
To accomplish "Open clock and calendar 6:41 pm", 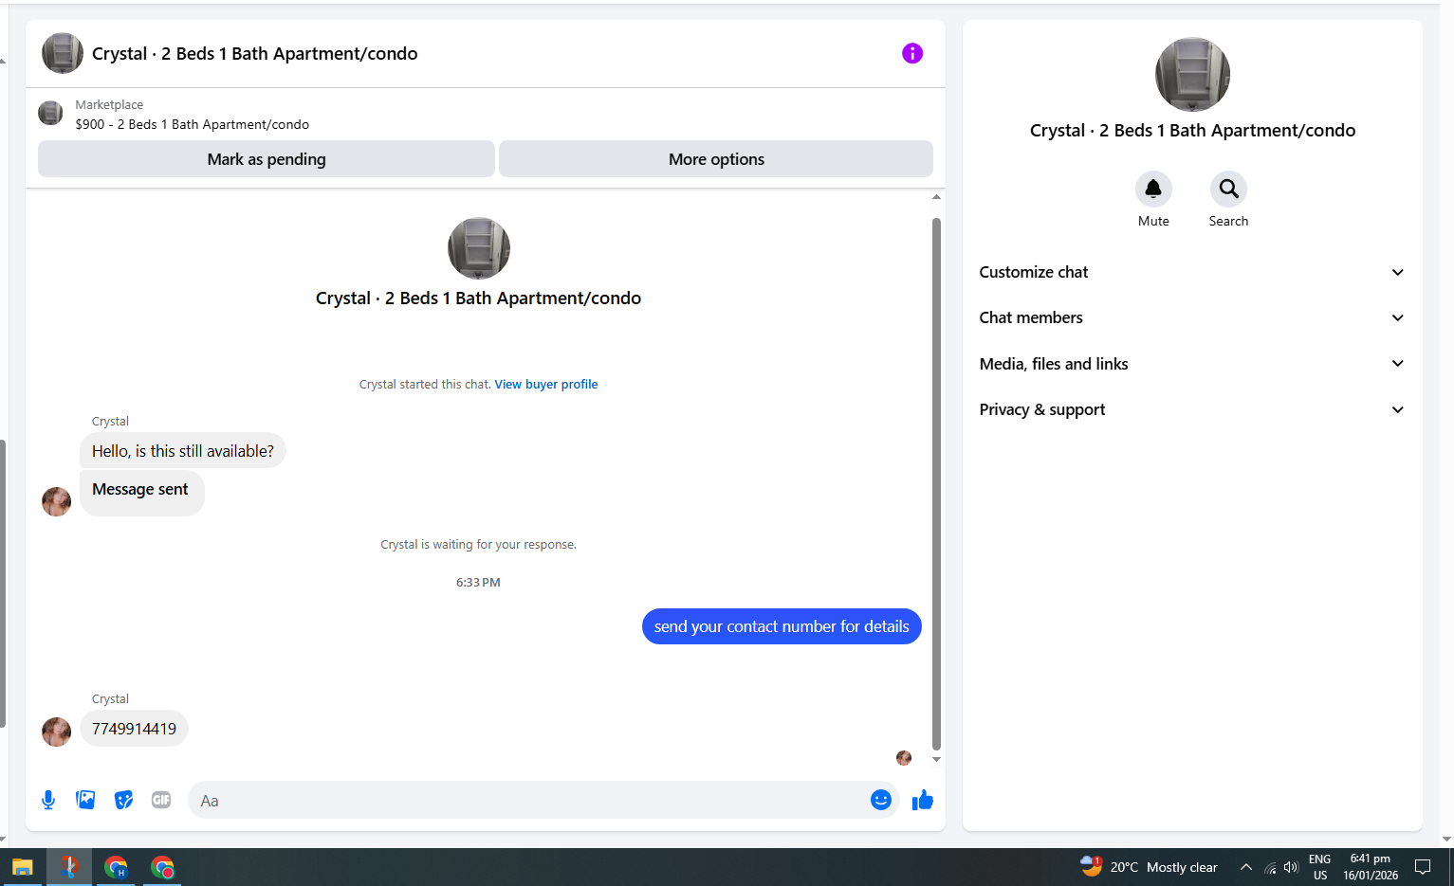I will [1371, 867].
